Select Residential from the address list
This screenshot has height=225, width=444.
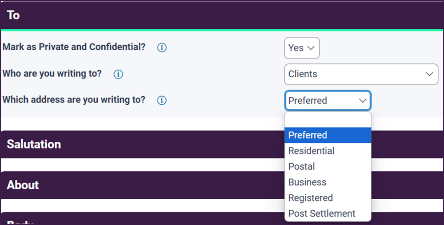pyautogui.click(x=328, y=151)
